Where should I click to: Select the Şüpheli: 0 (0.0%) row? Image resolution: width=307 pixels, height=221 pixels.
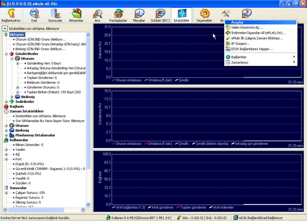click(28, 174)
